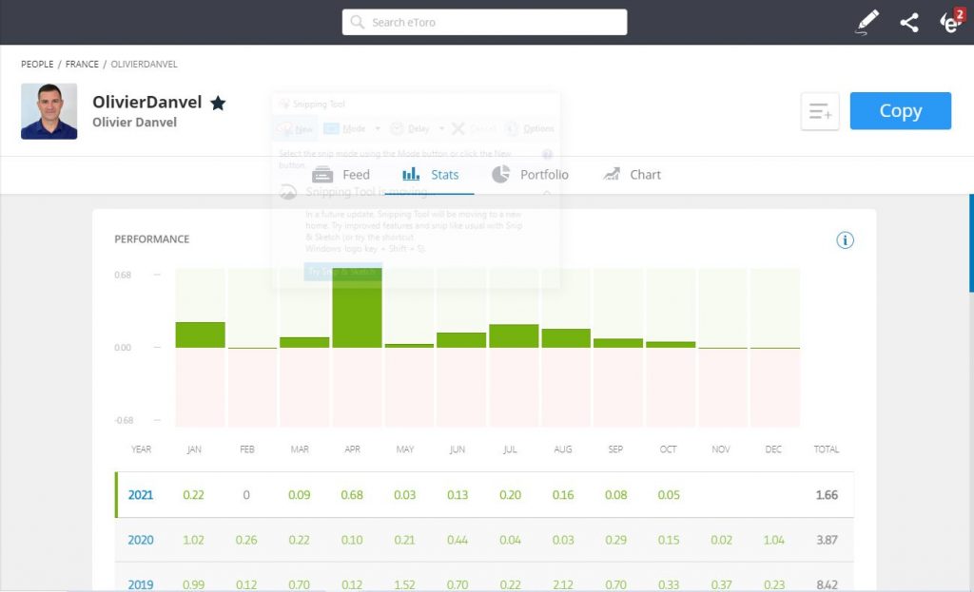
Task: Click the June bar in the performance chart
Action: click(461, 340)
